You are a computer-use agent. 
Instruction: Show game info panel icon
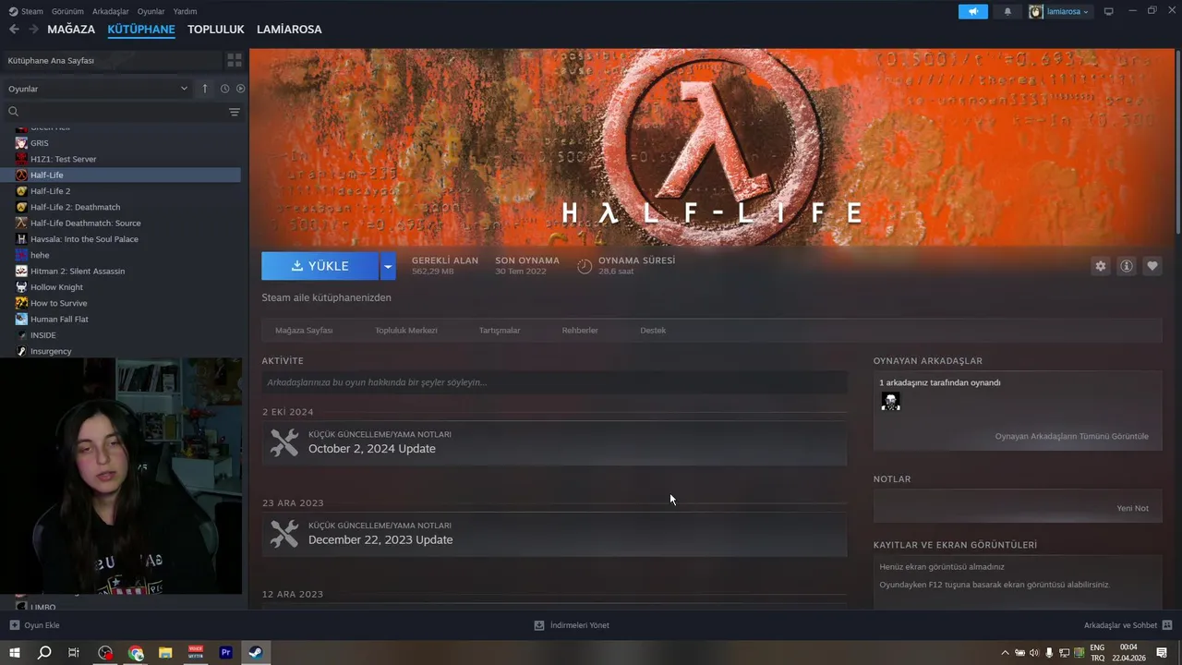[x=1127, y=266]
